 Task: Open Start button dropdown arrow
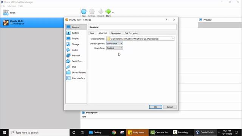tap(113, 12)
